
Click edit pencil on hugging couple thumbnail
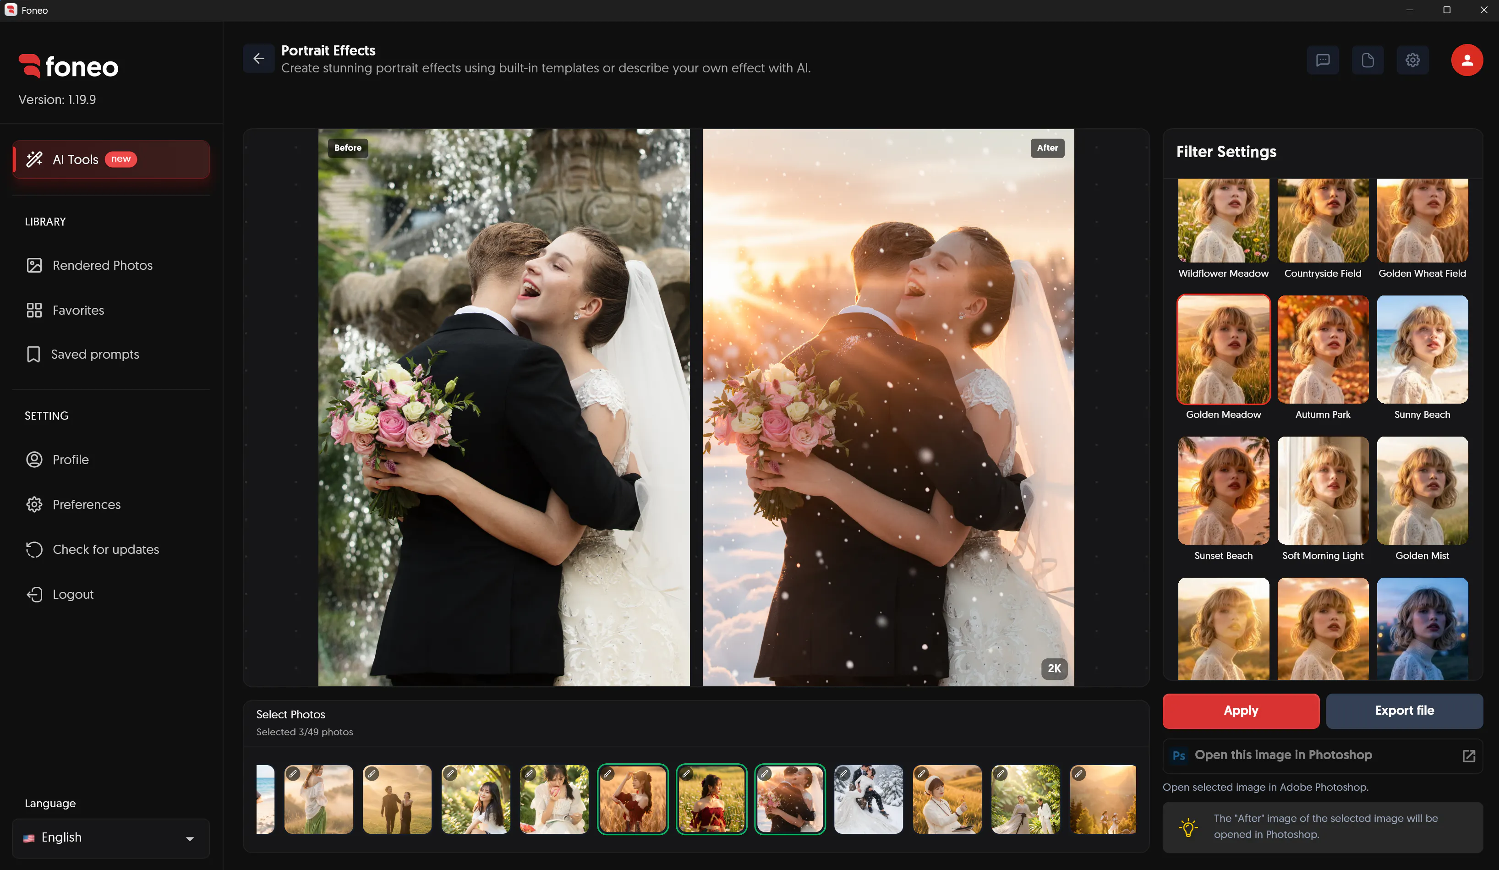(x=764, y=774)
